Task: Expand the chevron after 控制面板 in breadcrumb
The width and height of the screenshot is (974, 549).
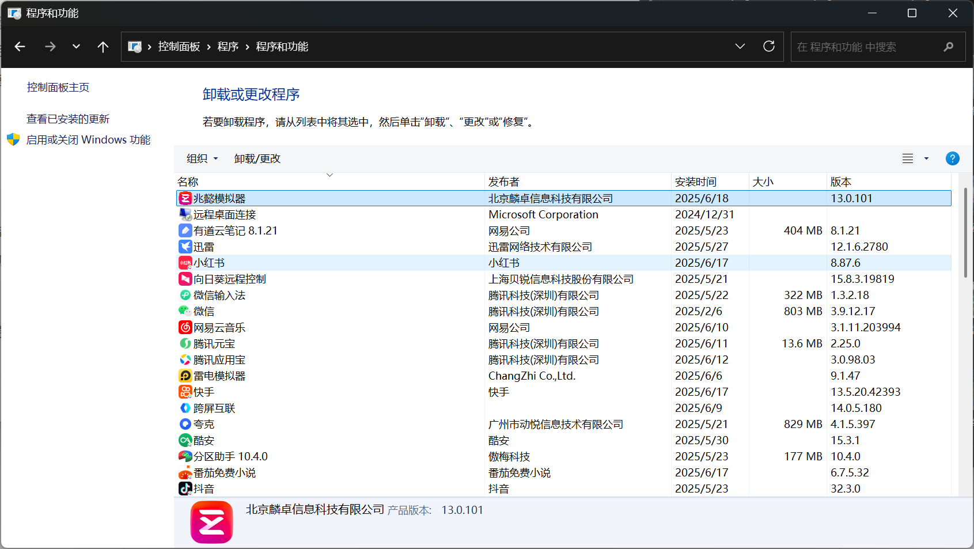Action: [209, 47]
